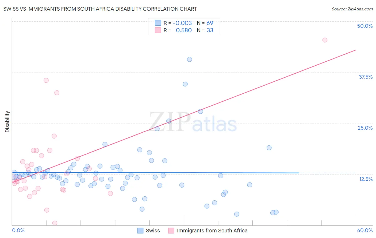This screenshot has height=238, width=376.
Task: Click the N = 69 statistic in legend
Action: pyautogui.click(x=205, y=23)
